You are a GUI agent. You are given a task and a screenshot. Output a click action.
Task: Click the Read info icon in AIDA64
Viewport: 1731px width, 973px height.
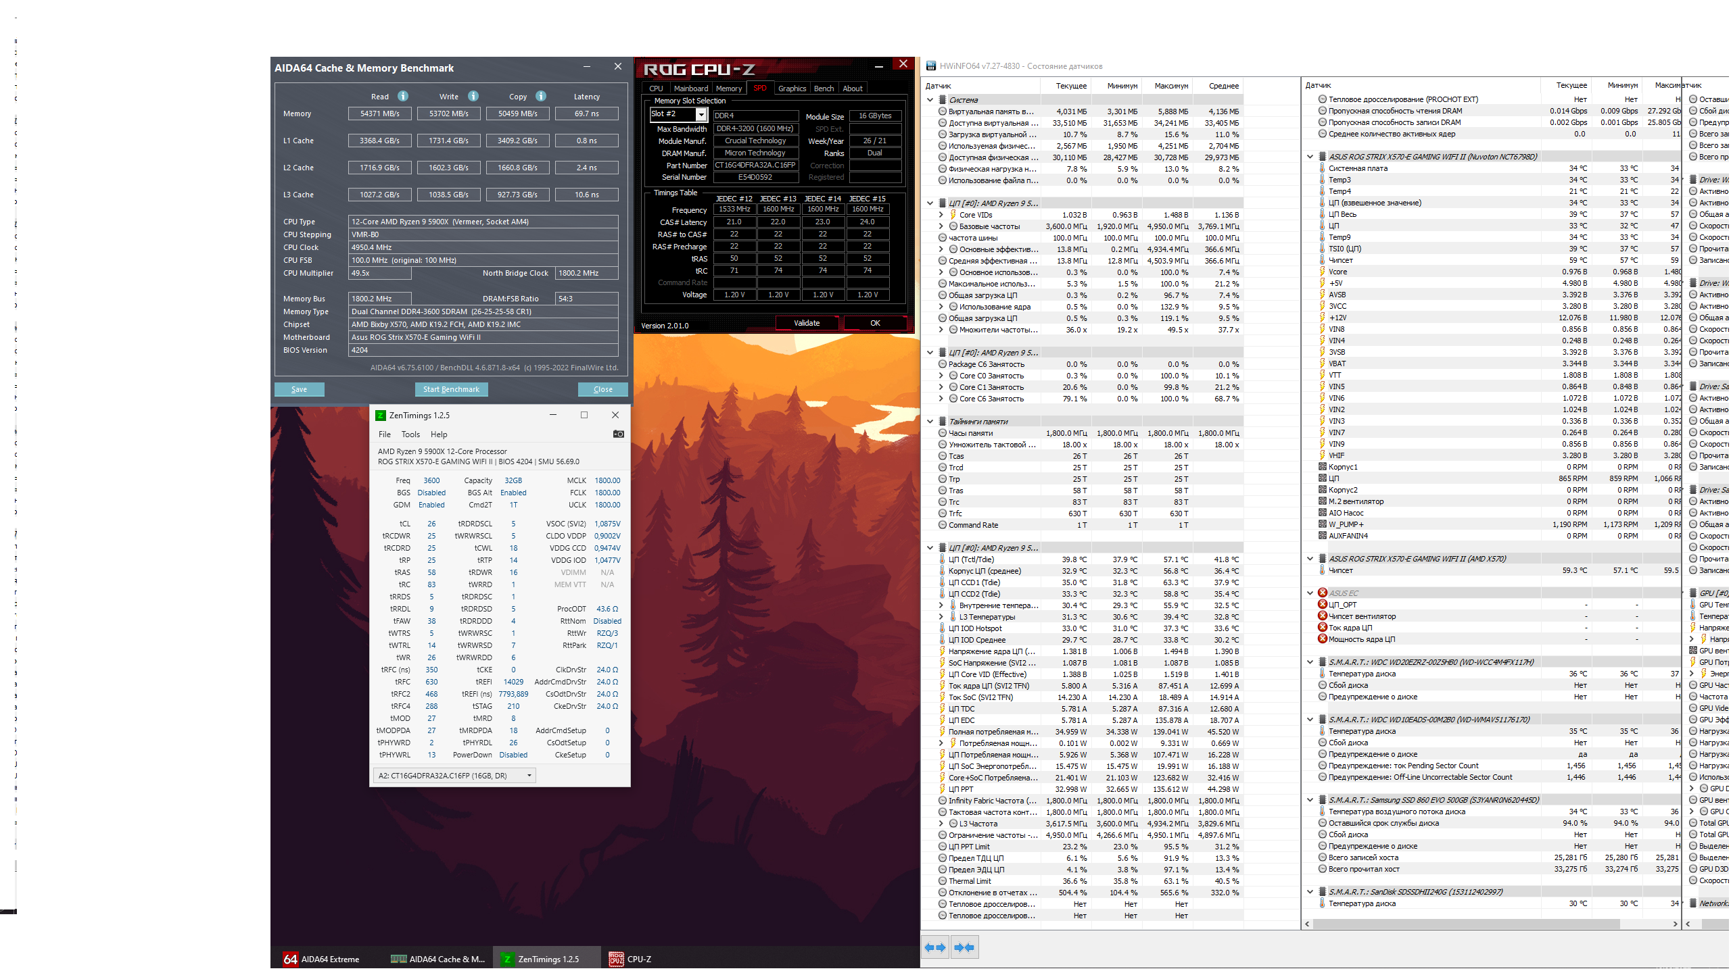click(x=403, y=96)
